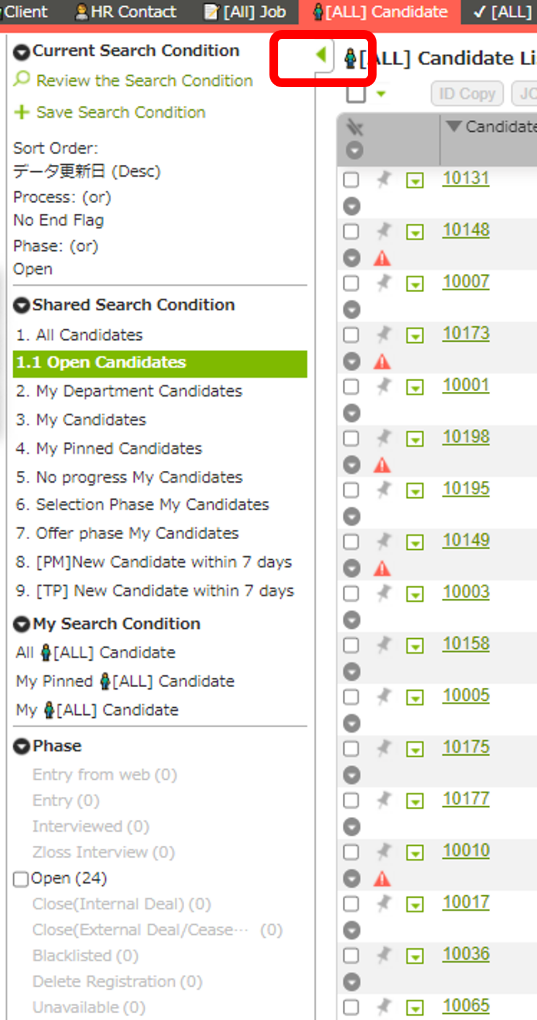Image resolution: width=537 pixels, height=1020 pixels.
Task: Open green dropdown arrow beside select-all checkbox
Action: [381, 95]
